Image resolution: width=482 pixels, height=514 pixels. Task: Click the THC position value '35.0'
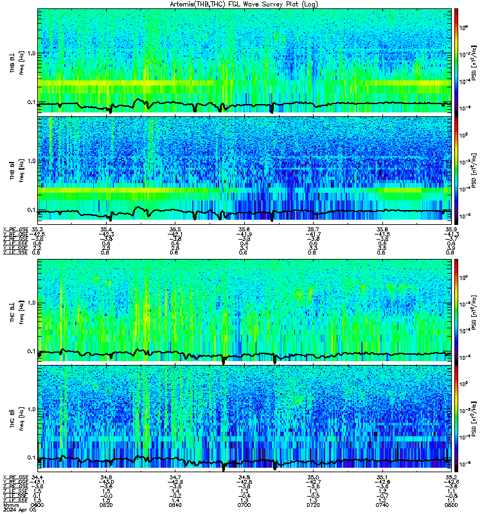313,477
